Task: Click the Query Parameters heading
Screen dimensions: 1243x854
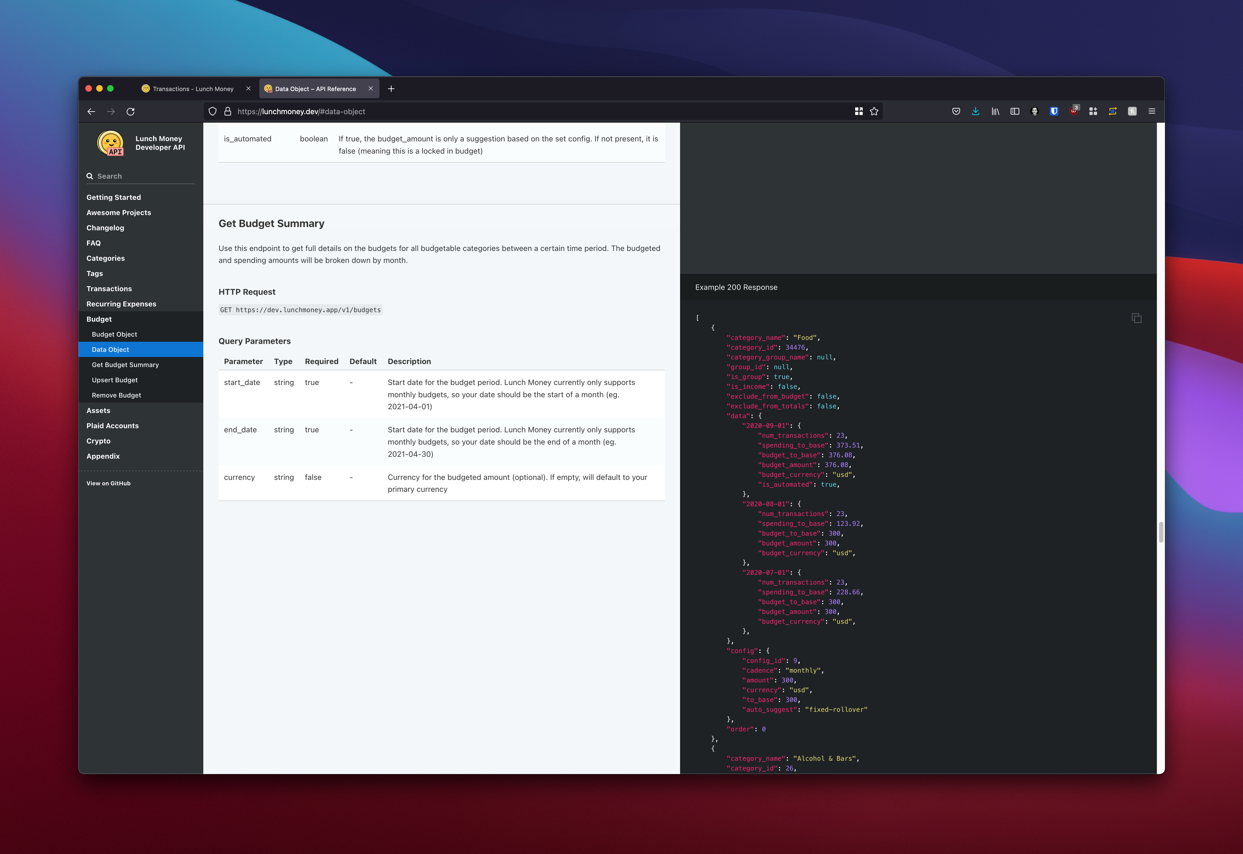Action: (x=255, y=341)
